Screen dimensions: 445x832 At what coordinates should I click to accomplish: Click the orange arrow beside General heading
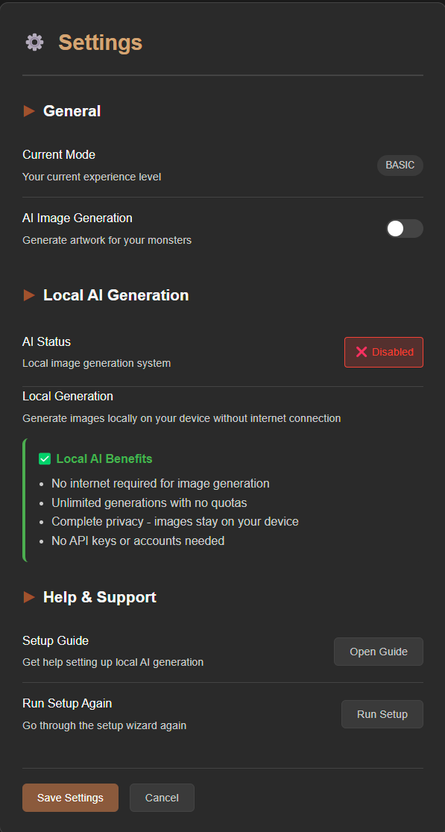coord(28,110)
